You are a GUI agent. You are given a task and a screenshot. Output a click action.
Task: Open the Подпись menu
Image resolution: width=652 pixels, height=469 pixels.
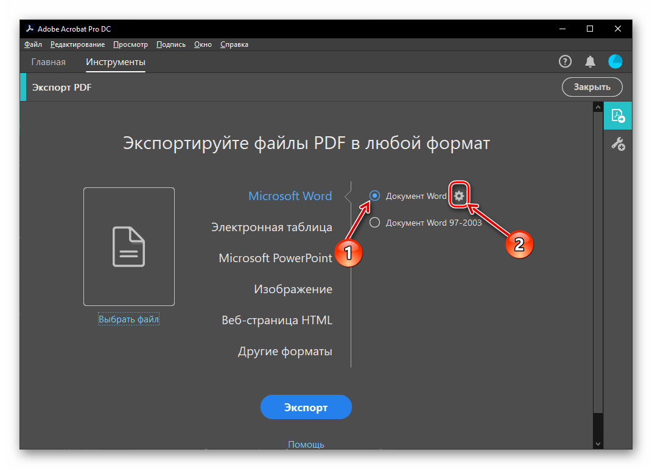point(171,44)
